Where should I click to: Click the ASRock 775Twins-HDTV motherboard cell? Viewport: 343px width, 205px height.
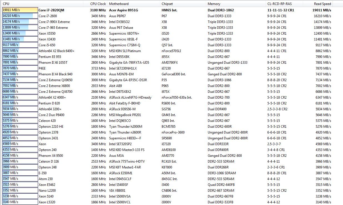(127, 162)
